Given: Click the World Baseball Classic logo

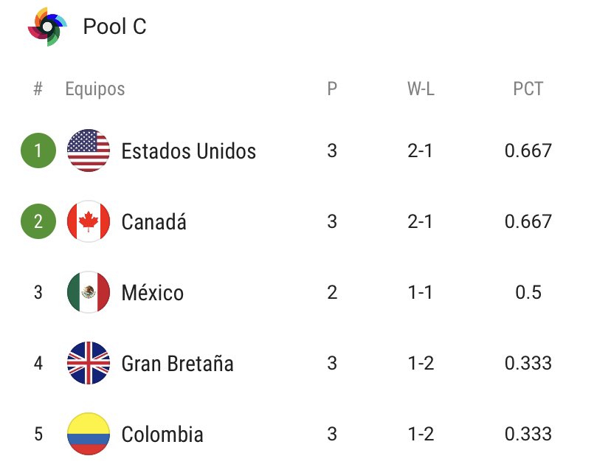Looking at the screenshot, I should (47, 27).
